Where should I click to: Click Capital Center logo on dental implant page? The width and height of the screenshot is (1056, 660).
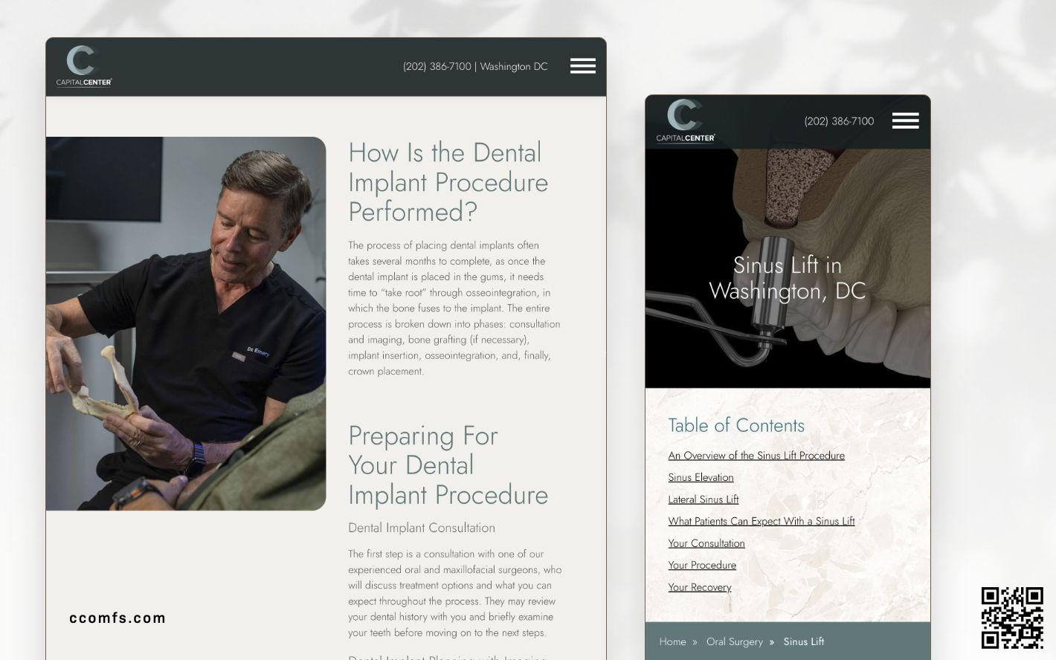click(x=84, y=66)
